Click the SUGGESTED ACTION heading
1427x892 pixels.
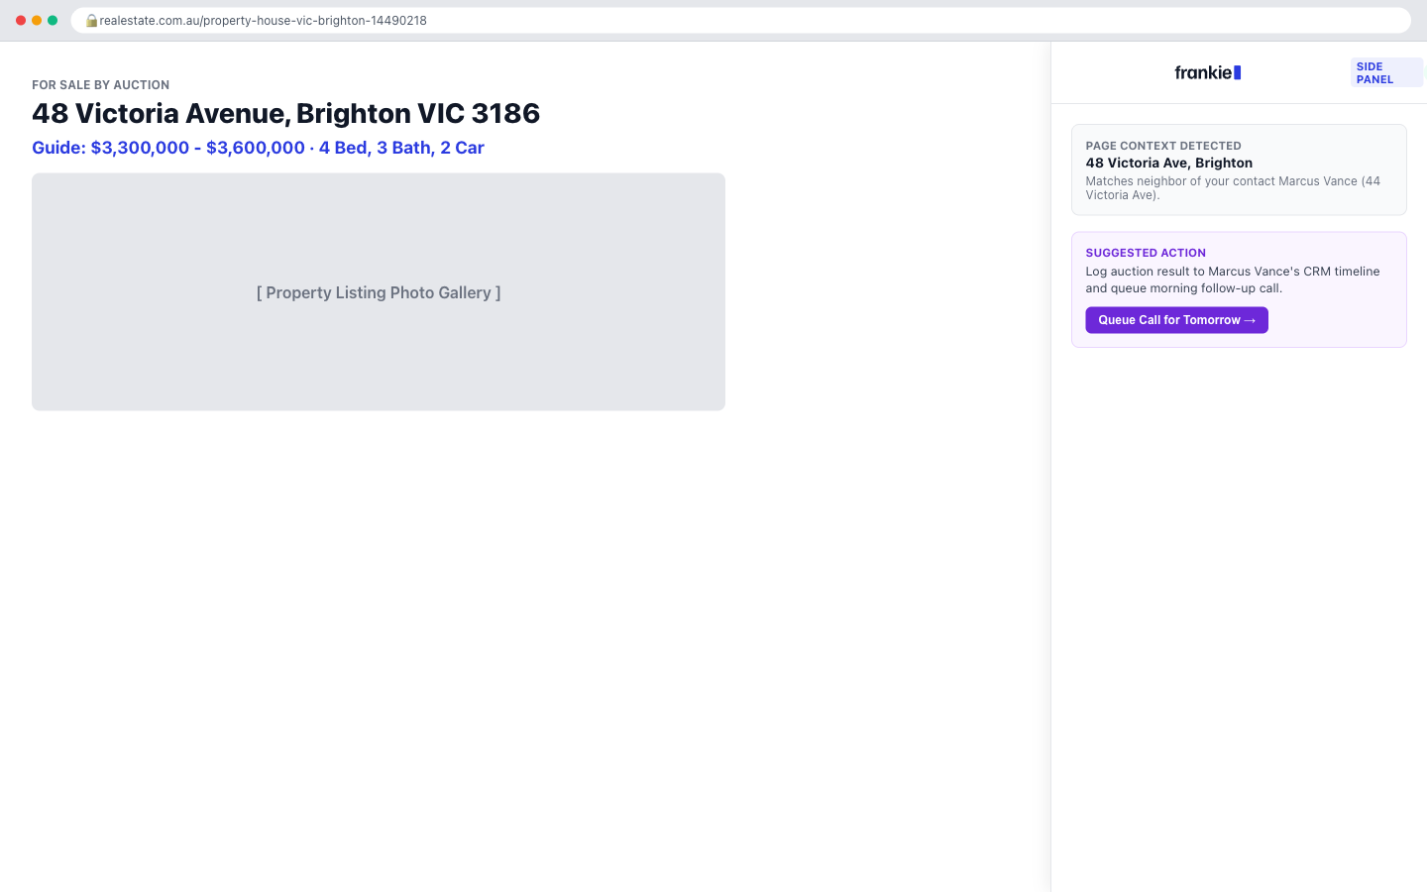tap(1145, 253)
